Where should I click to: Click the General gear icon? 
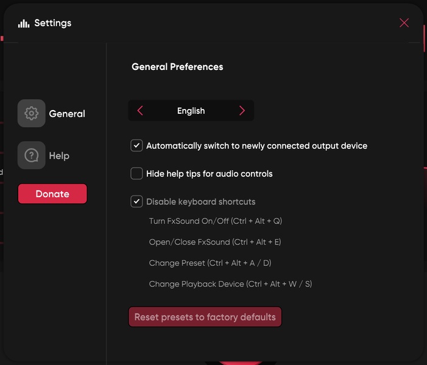[31, 113]
